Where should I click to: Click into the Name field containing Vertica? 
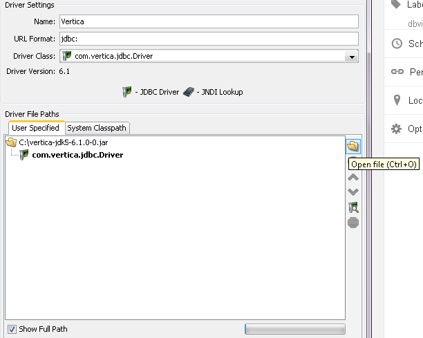pos(209,21)
